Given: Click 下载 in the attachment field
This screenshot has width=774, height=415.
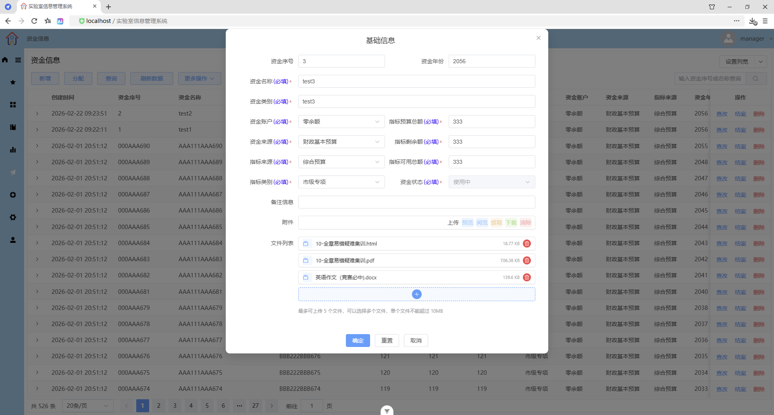Looking at the screenshot, I should tap(511, 223).
